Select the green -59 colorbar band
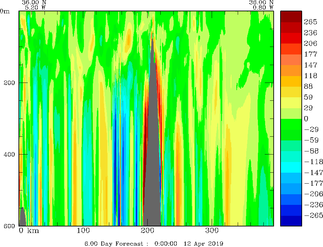The image size is (323, 247). coord(291,135)
